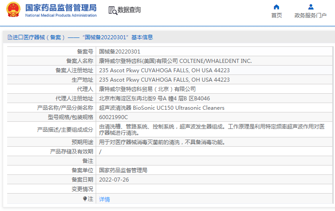This screenshot has width=335, height=211.
Task: Click the 代理人 label cell
Action: (85, 89)
